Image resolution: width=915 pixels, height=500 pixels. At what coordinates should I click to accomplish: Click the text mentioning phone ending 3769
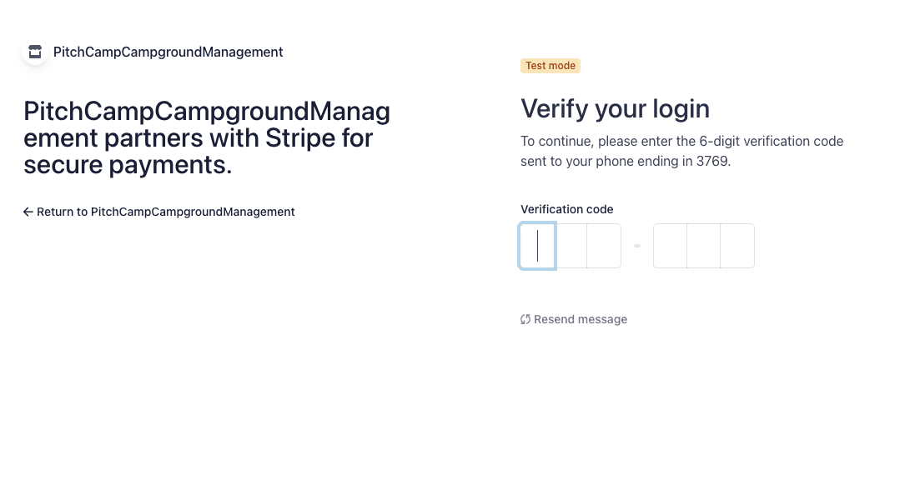point(681,151)
